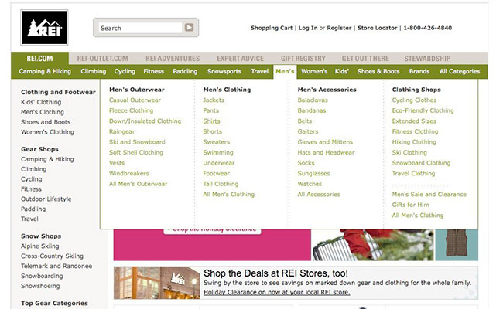Screen dimensions: 503x309
Task: Select the Raingear link
Action: tap(122, 132)
